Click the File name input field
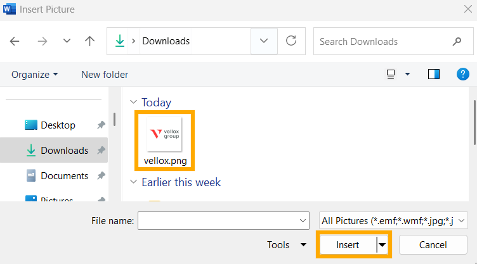477x264 pixels. 219,220
